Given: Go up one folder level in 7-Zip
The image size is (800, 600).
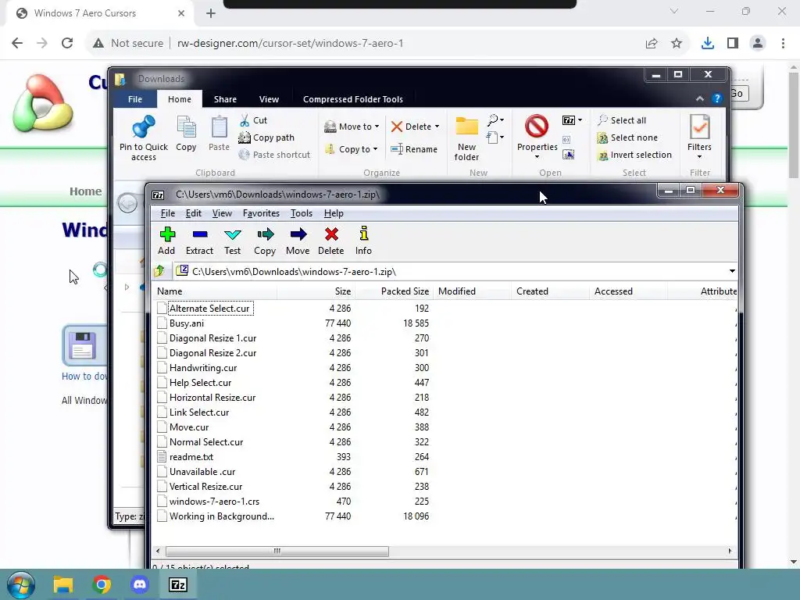Looking at the screenshot, I should click(159, 271).
